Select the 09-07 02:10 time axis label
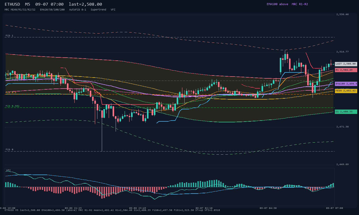Image resolution: width=359 pixels, height=215 pixels. tap(204, 208)
